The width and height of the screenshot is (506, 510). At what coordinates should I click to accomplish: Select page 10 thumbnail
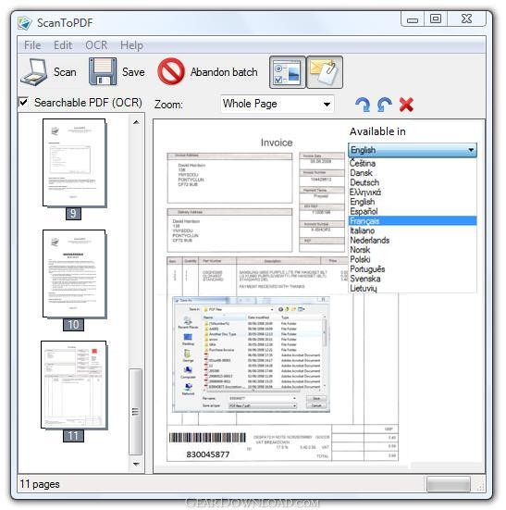pyautogui.click(x=74, y=274)
